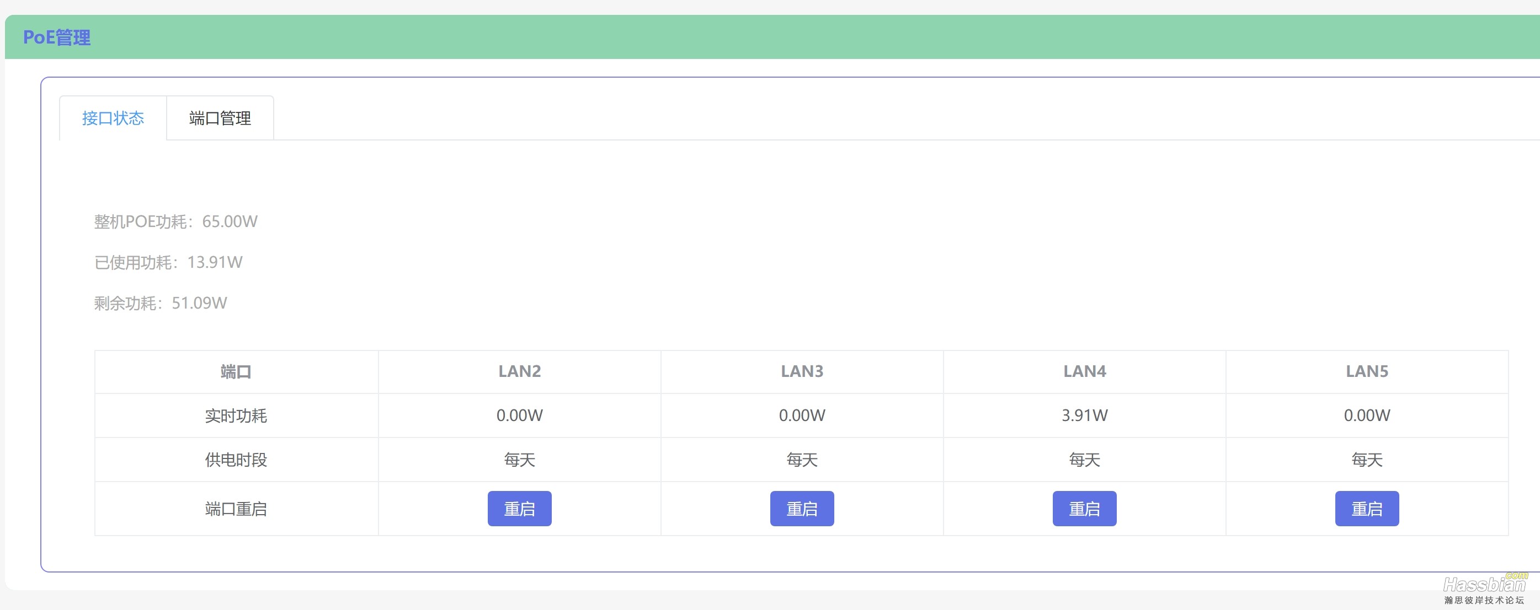Click the Hassbian watermark logo
This screenshot has width=1540, height=610.
coord(1484,588)
